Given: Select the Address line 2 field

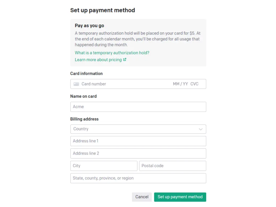Looking at the screenshot, I should 138,153.
